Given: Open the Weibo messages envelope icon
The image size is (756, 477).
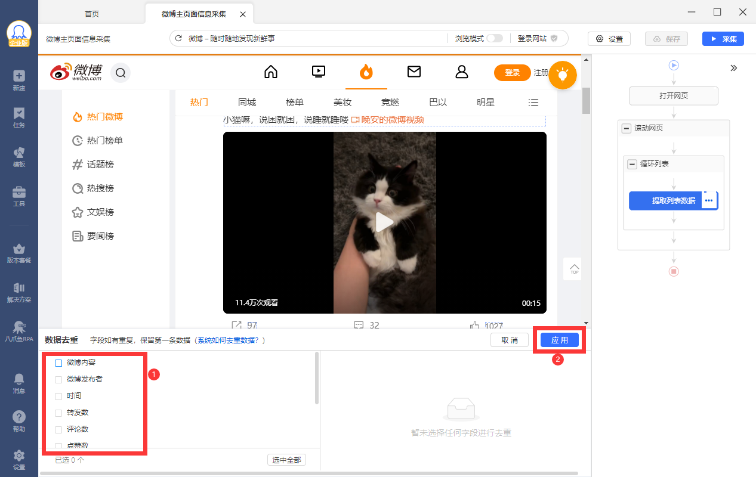Looking at the screenshot, I should tap(414, 72).
